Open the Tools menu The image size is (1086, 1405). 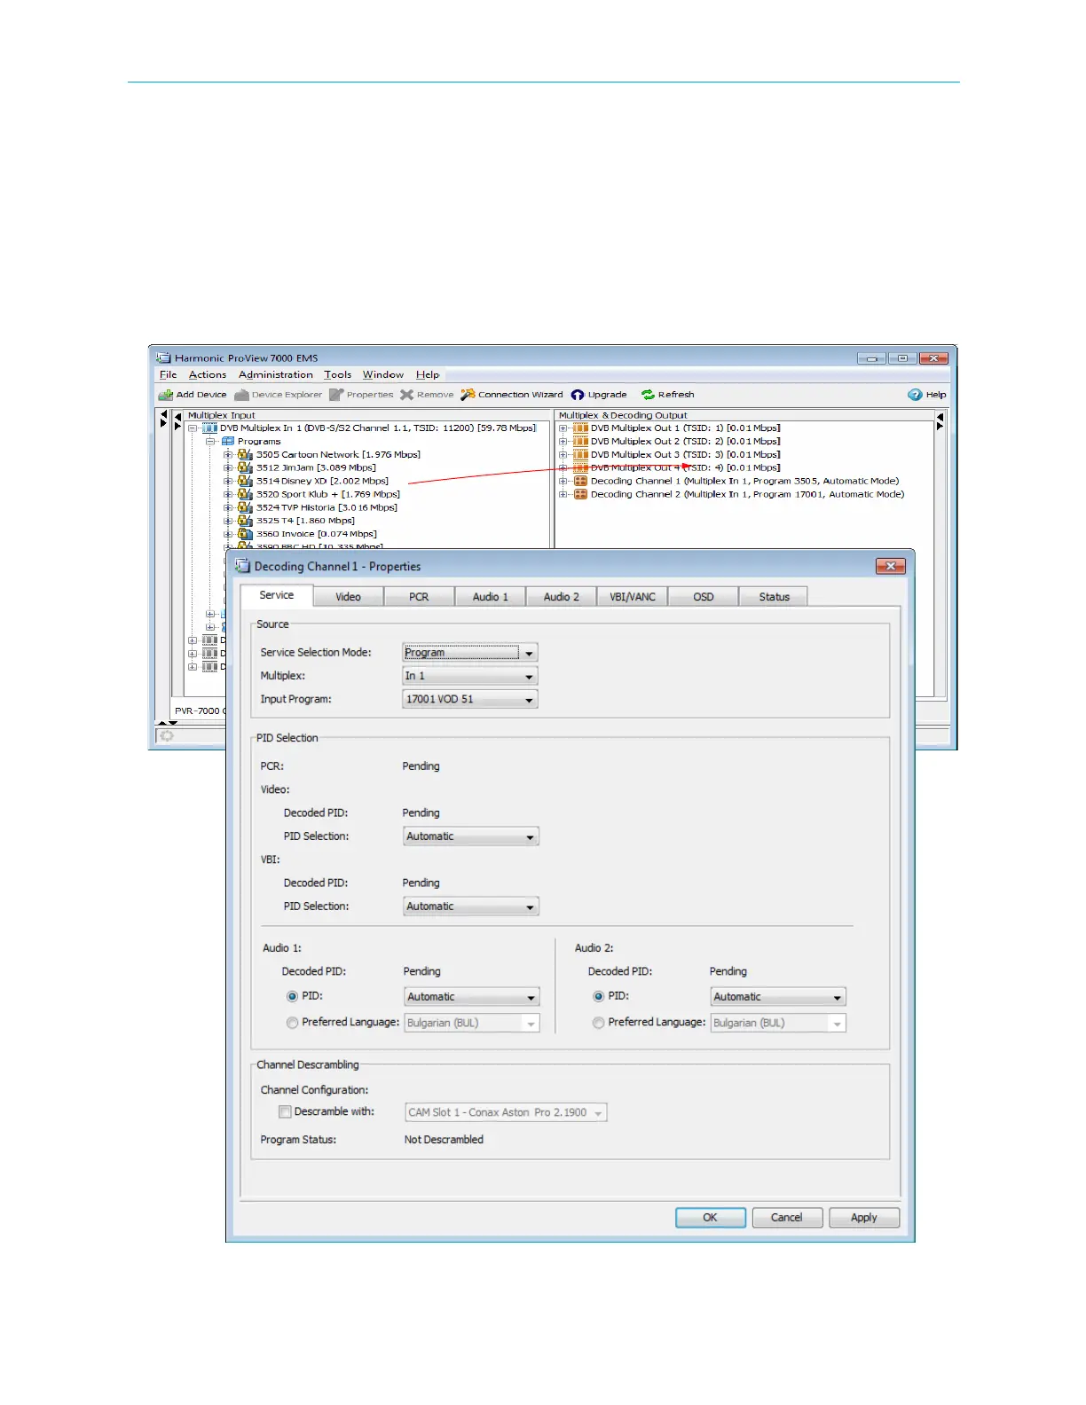[x=337, y=374]
